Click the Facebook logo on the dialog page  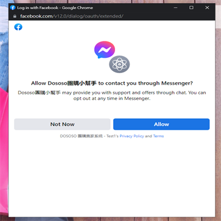(18, 27)
